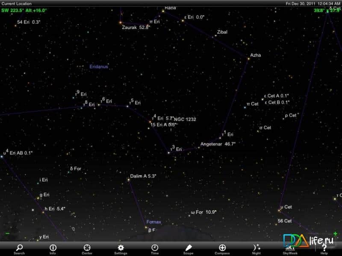Click the Fornax constellation label
This screenshot has height=256, width=342.
tap(153, 222)
